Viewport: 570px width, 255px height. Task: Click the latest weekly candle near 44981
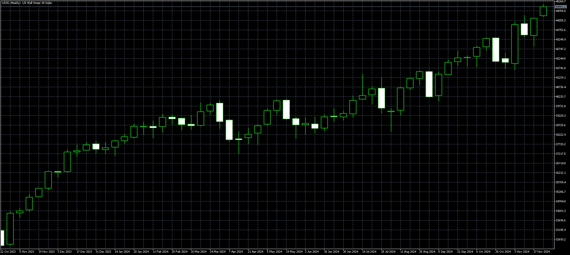click(543, 11)
